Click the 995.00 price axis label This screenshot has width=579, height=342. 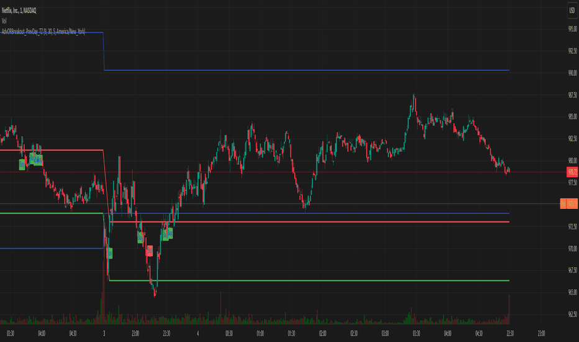[x=572, y=29]
